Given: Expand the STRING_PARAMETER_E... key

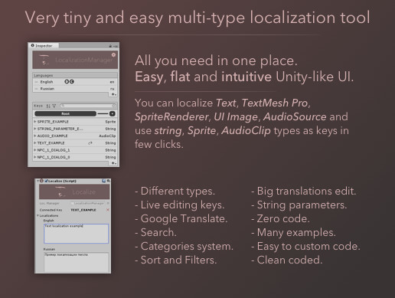Looking at the screenshot, I should pos(35,129).
